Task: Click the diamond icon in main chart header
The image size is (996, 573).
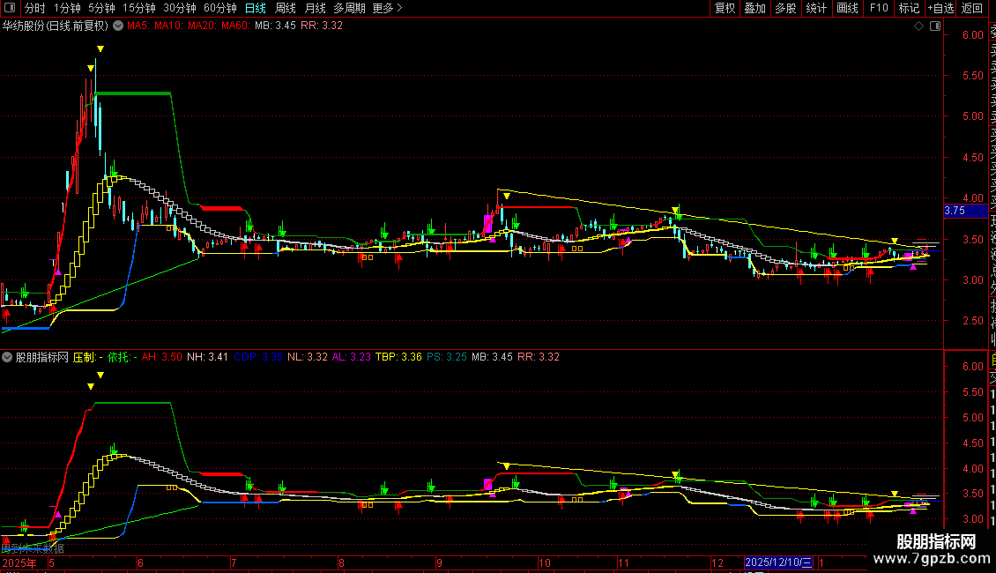Action: [x=918, y=26]
